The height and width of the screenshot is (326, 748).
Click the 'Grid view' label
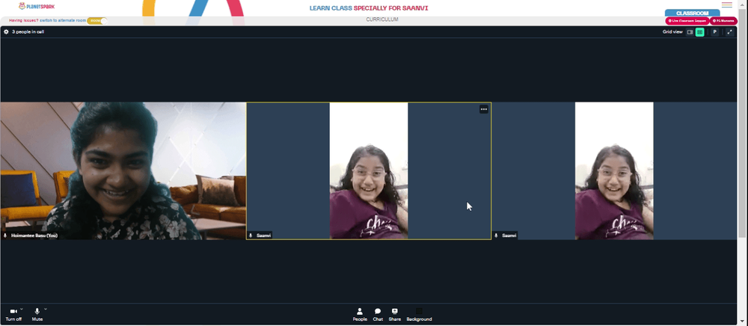pos(672,32)
